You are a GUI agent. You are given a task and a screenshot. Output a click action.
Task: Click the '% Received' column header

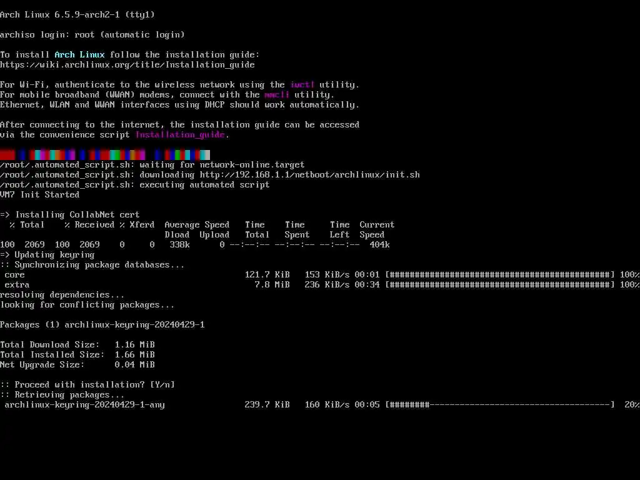89,225
